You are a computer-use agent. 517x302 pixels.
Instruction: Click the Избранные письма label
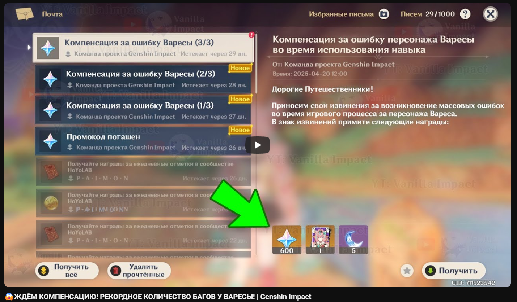pos(341,14)
